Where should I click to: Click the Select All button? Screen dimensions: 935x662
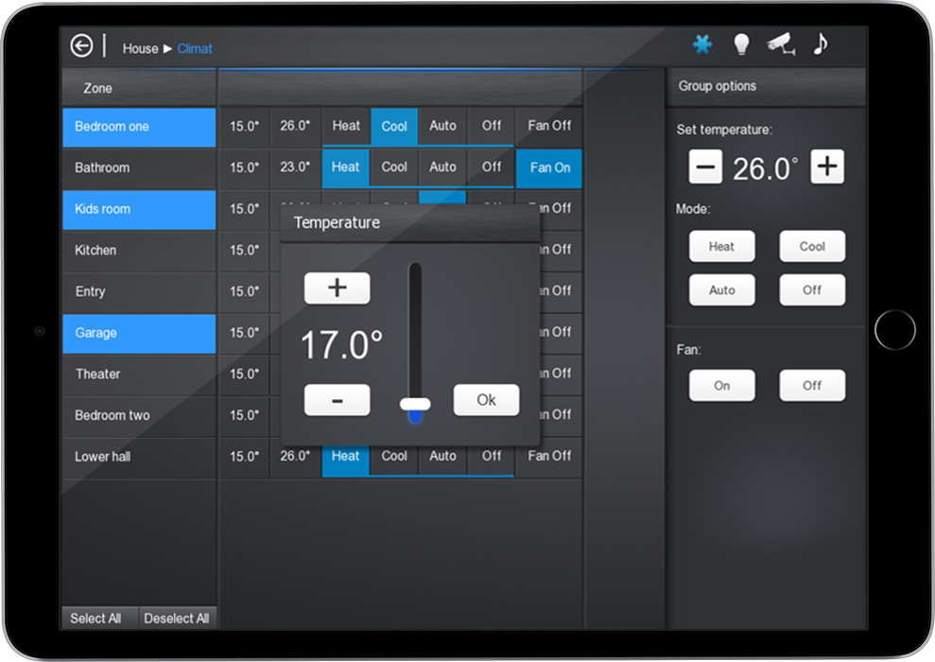point(96,618)
